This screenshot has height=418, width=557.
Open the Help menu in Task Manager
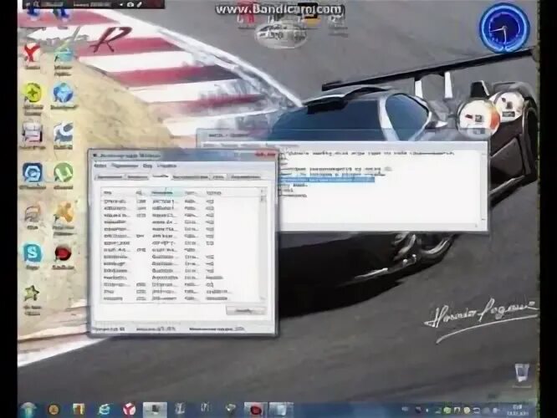166,166
